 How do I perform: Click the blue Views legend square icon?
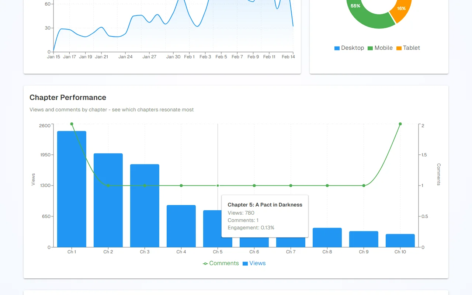(x=245, y=264)
